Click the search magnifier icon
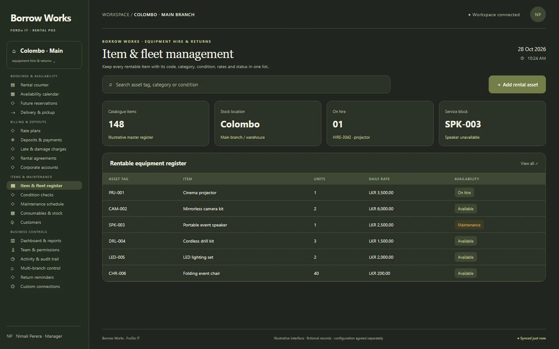Viewport: 559px width, 349px height. (110, 85)
